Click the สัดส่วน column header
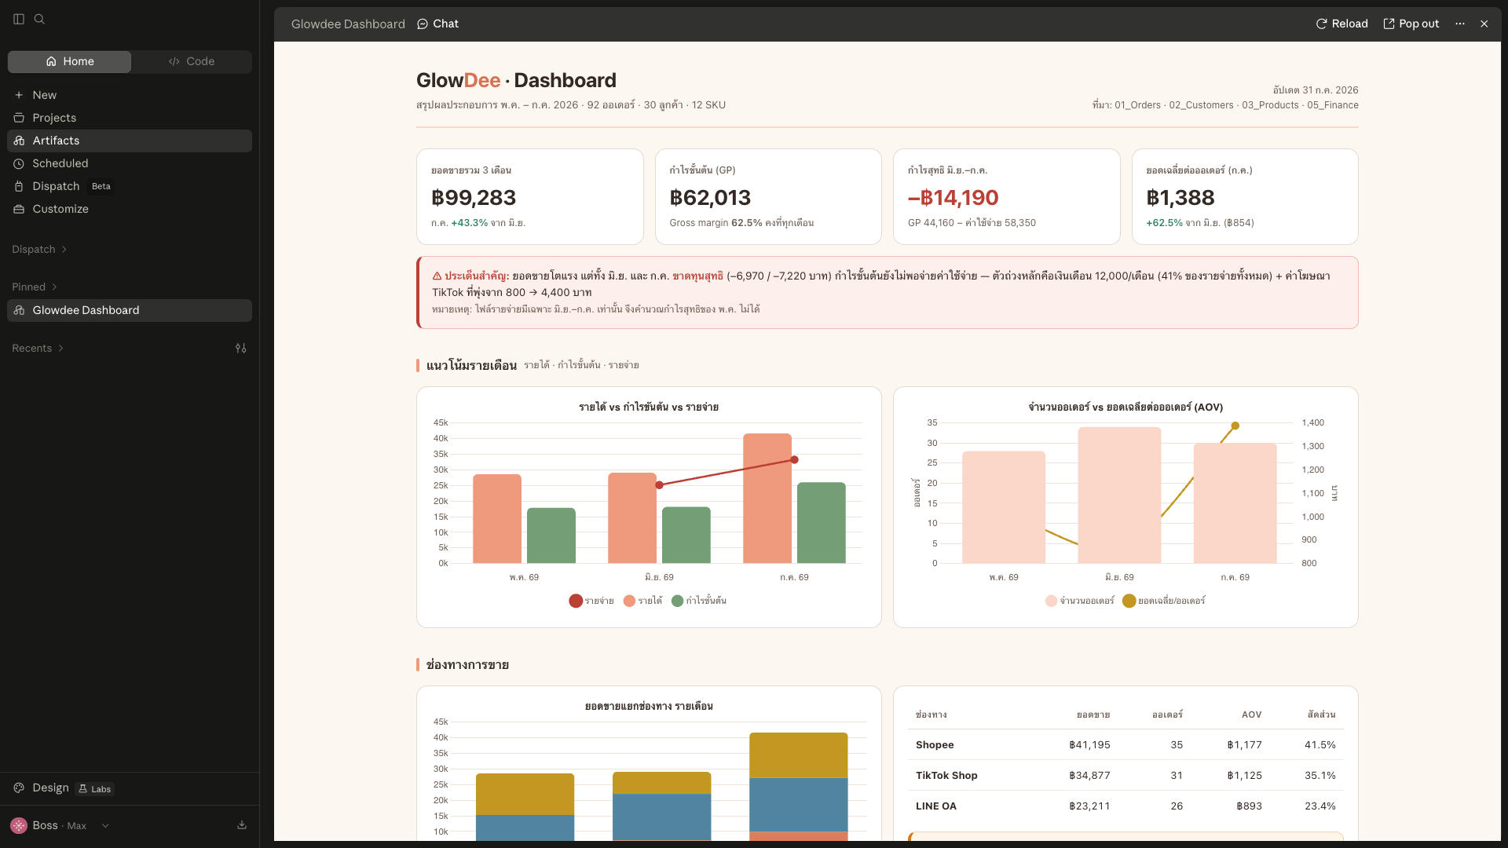This screenshot has width=1508, height=848. [1321, 715]
